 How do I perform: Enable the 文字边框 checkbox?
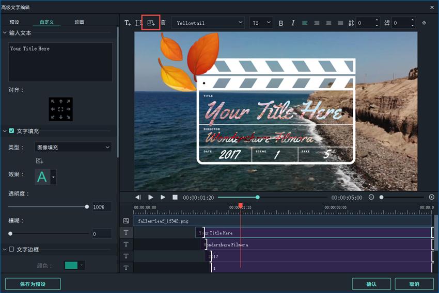11,250
